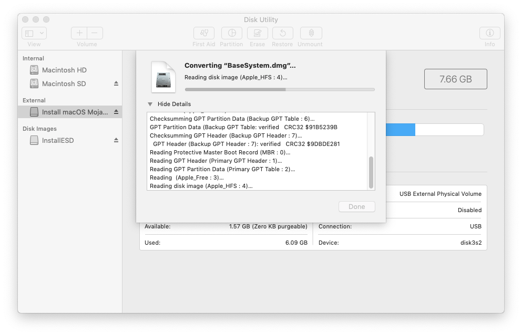522x335 pixels.
Task: Click the Install macOS Mojave drive icon
Action: point(34,112)
